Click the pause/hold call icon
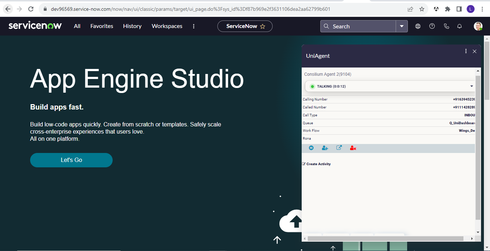This screenshot has height=251, width=490. pyautogui.click(x=311, y=148)
